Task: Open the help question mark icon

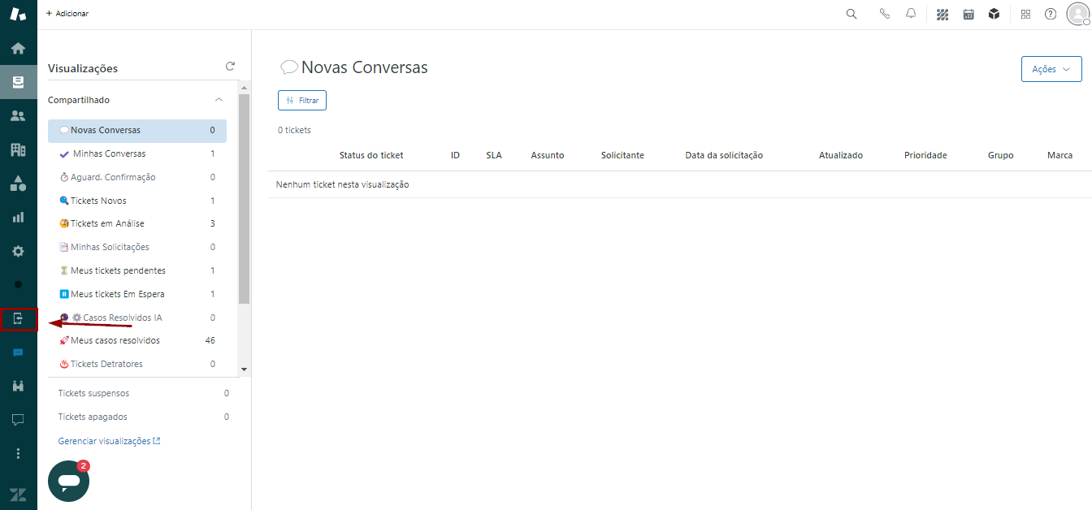Action: [1051, 14]
